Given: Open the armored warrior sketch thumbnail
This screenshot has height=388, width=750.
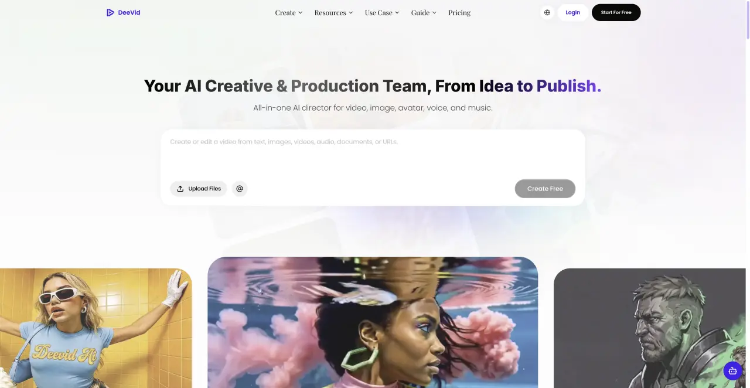Looking at the screenshot, I should point(649,328).
